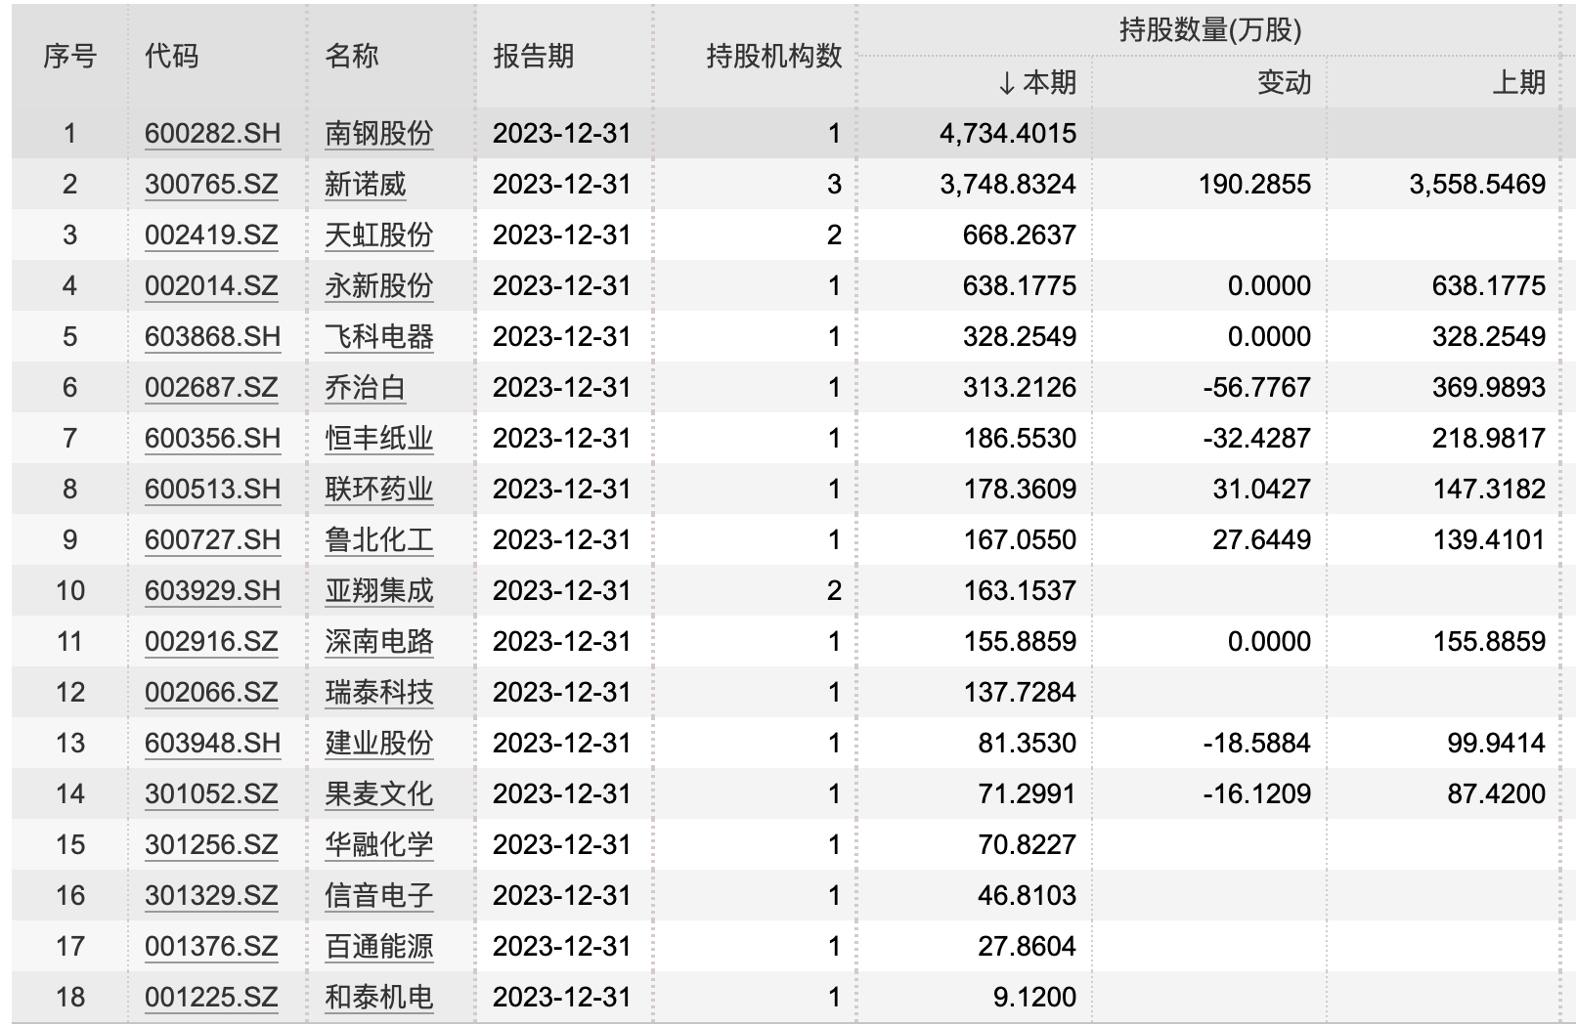The width and height of the screenshot is (1576, 1026).
Task: Select the previous value 3,558.5469
Action: (1477, 185)
